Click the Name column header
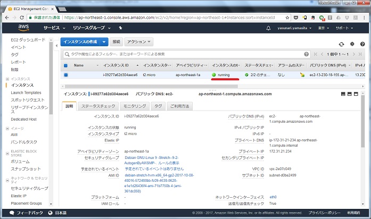371x219 pixels. click(x=79, y=65)
